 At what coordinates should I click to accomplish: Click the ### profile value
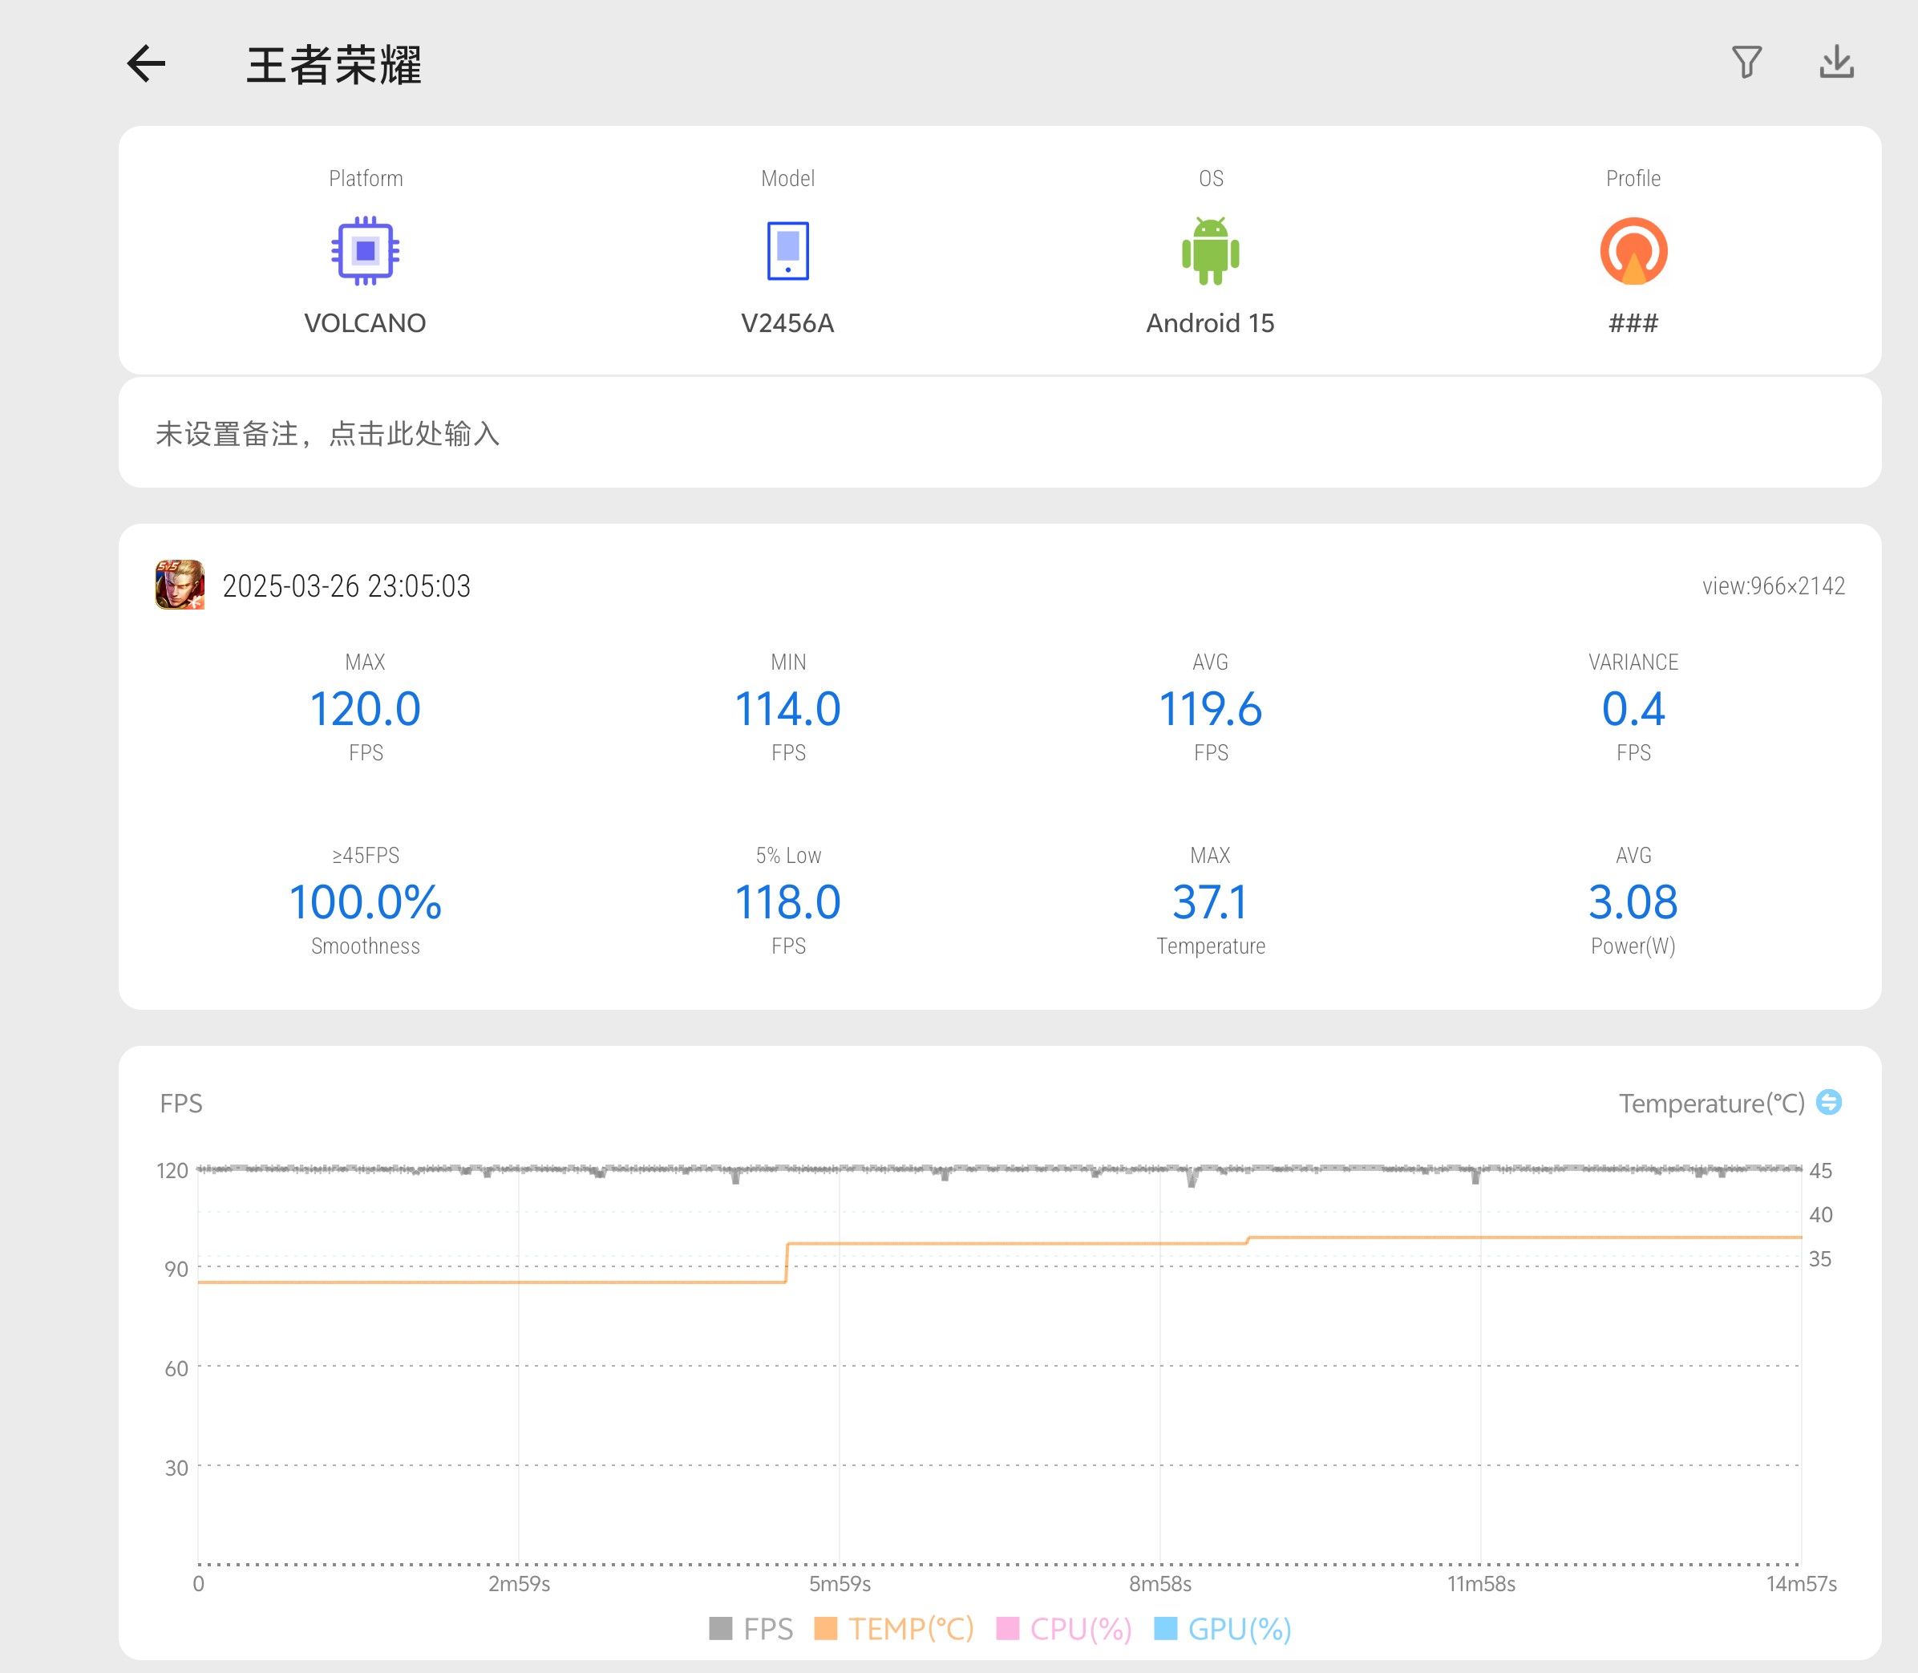(x=1633, y=323)
